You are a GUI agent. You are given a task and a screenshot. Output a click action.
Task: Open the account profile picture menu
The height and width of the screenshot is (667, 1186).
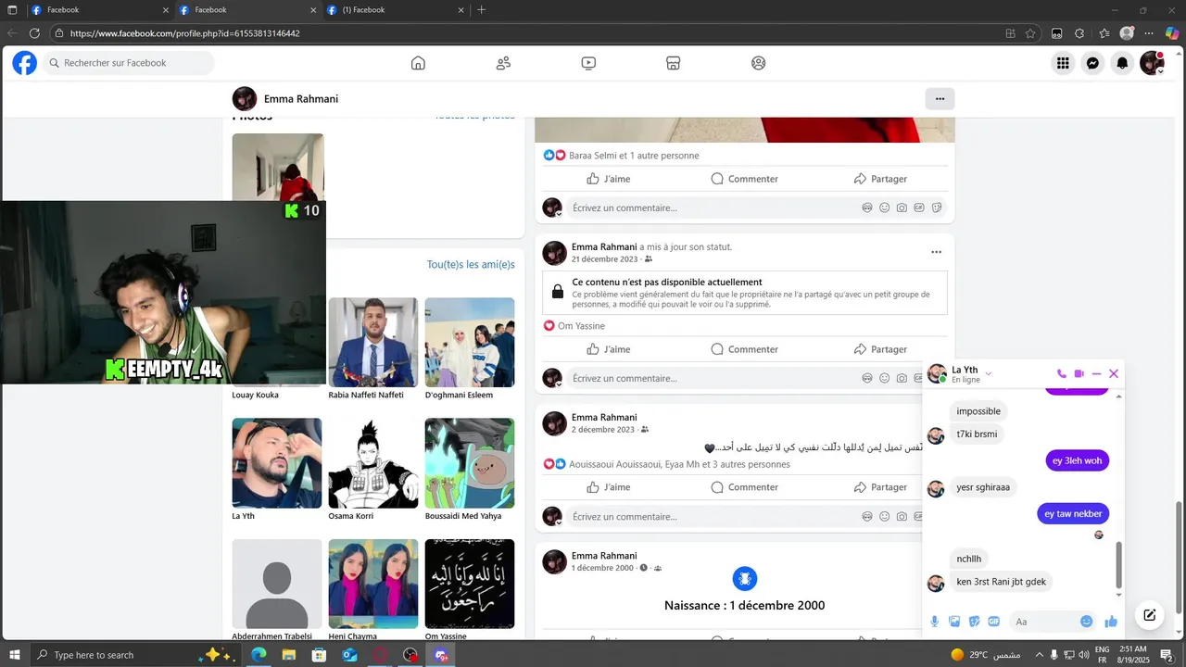coord(1152,63)
